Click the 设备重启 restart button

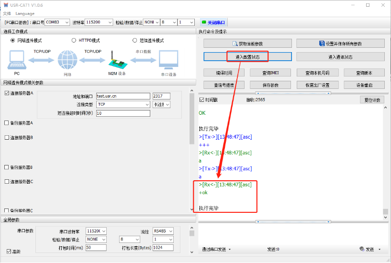coord(364,85)
